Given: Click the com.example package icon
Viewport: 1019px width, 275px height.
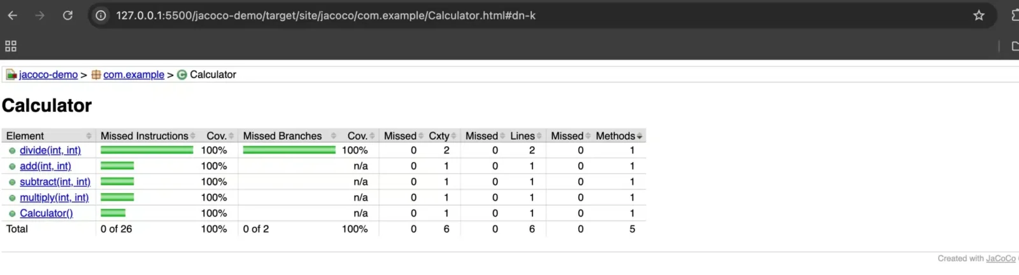Looking at the screenshot, I should [x=96, y=75].
